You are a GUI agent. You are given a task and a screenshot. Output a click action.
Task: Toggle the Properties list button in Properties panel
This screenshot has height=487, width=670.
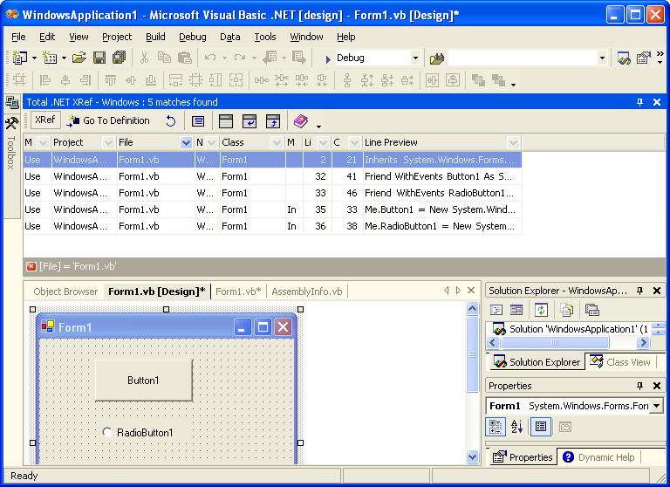(x=541, y=427)
